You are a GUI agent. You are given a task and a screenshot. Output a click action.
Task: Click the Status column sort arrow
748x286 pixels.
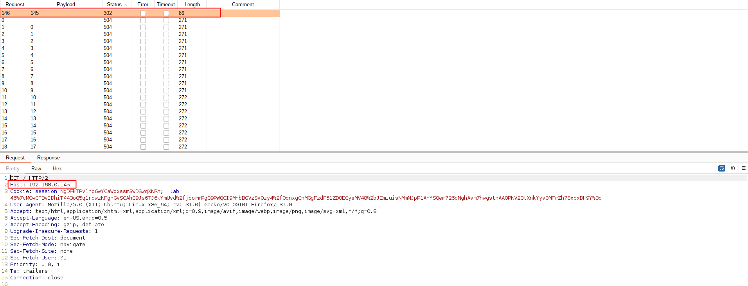(126, 5)
